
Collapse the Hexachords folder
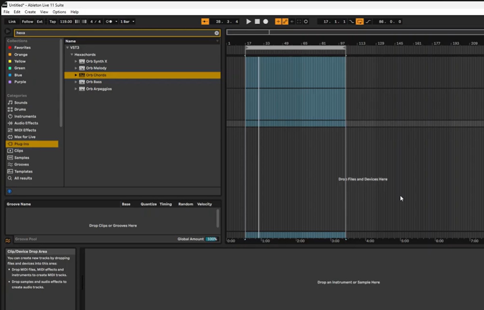(71, 54)
